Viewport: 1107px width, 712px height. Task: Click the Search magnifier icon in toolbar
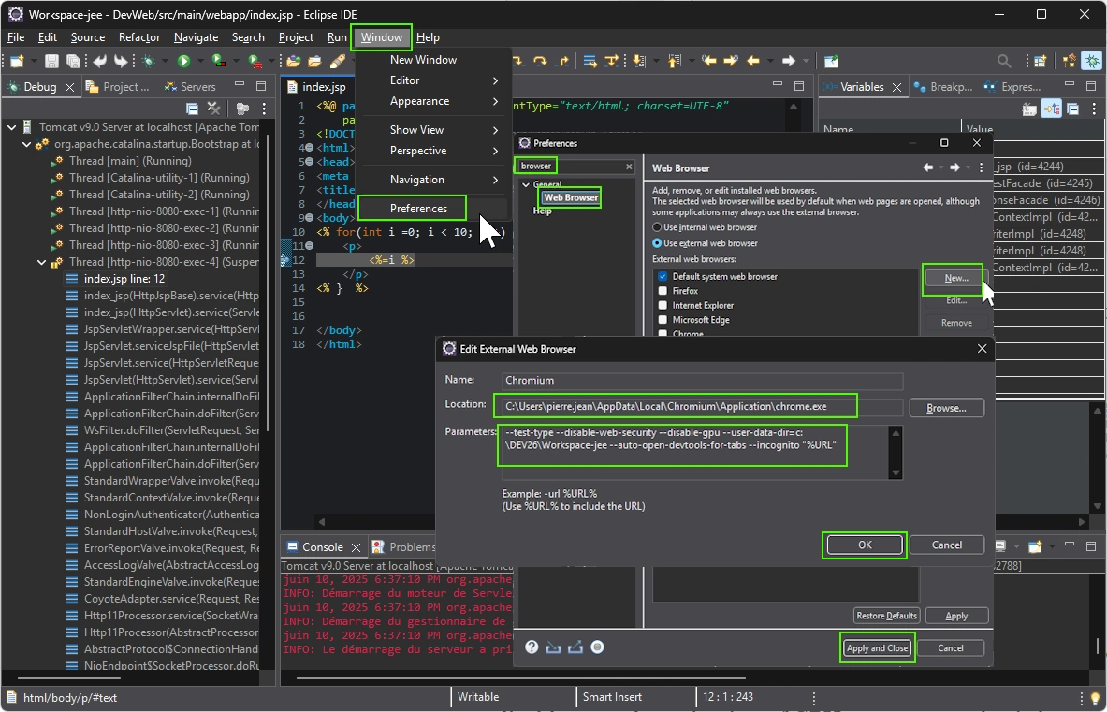click(1004, 62)
